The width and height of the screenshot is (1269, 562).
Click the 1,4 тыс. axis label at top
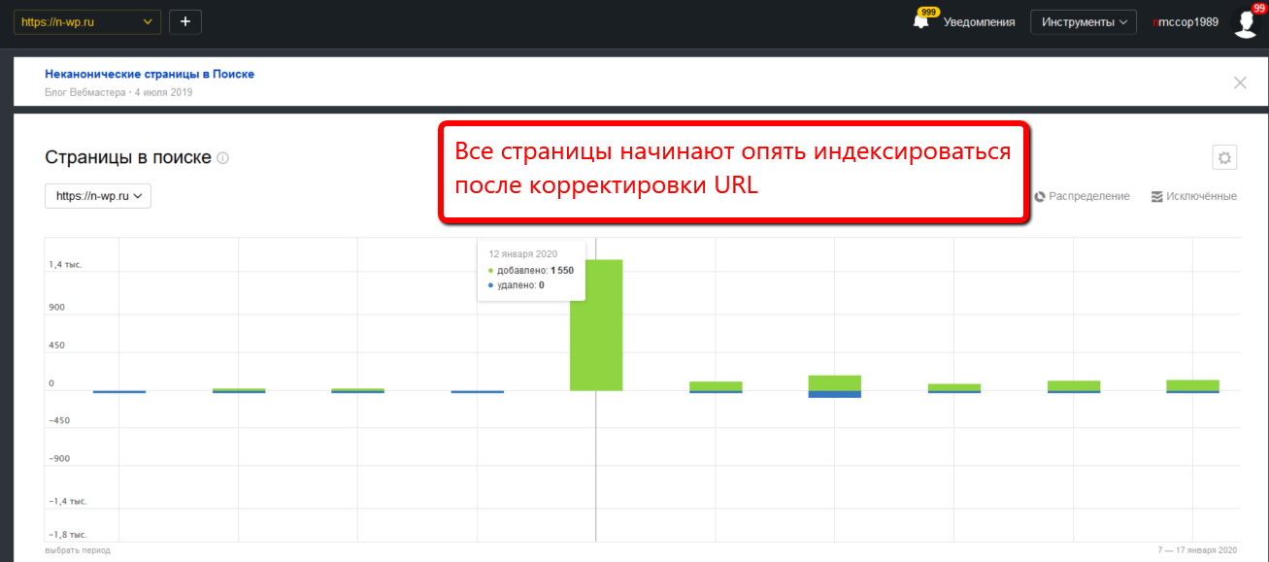coord(66,264)
